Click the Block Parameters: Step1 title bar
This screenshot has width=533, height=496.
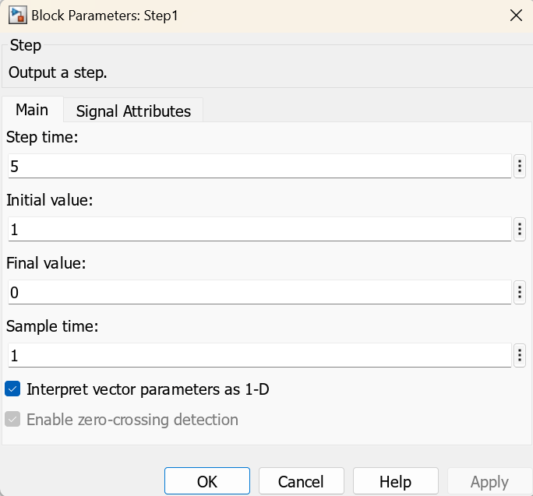click(234, 15)
